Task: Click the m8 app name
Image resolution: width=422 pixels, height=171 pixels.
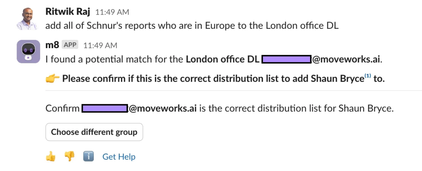Action: point(52,45)
